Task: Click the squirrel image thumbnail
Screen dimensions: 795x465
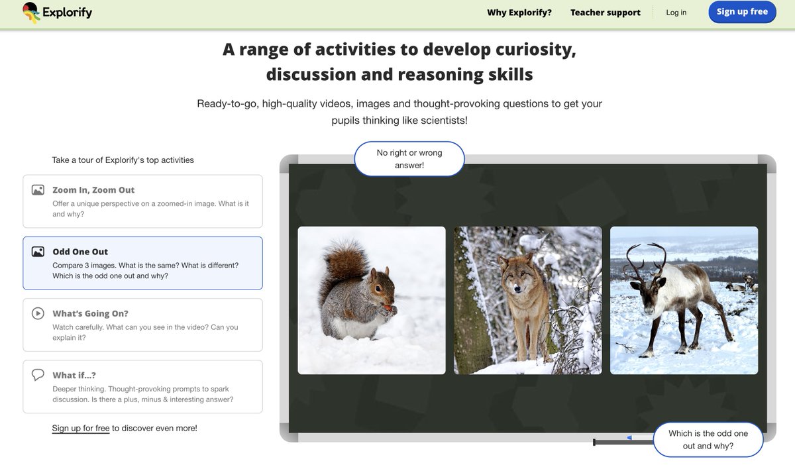Action: pyautogui.click(x=371, y=300)
